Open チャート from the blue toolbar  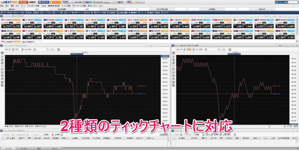[79, 13]
